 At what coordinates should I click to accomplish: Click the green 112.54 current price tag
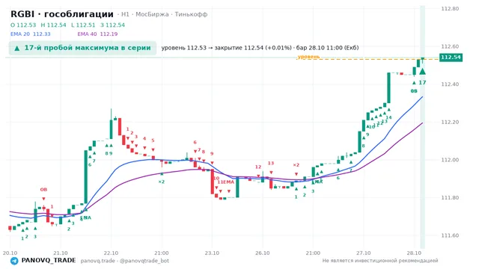point(451,58)
